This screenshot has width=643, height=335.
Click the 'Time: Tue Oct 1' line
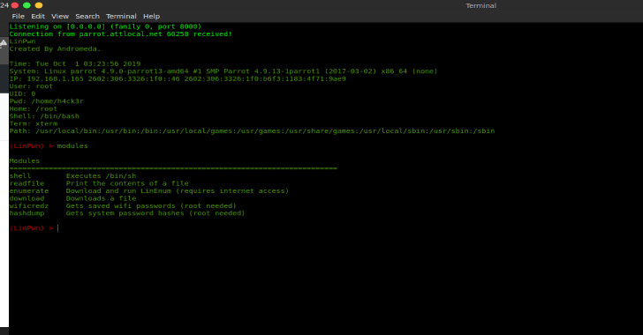75,63
